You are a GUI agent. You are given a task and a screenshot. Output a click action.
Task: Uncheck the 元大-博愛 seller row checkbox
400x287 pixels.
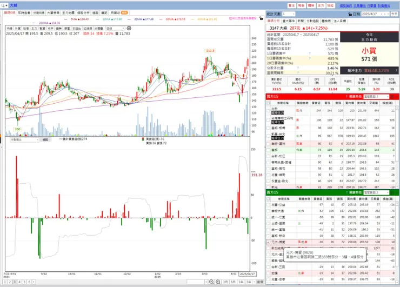[x=268, y=242]
